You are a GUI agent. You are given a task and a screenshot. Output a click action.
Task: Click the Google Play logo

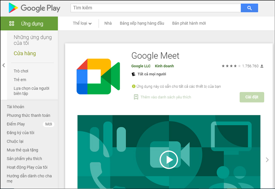[x=34, y=8]
